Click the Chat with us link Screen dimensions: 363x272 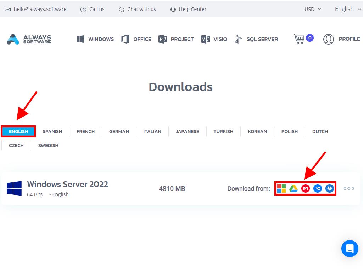[137, 9]
